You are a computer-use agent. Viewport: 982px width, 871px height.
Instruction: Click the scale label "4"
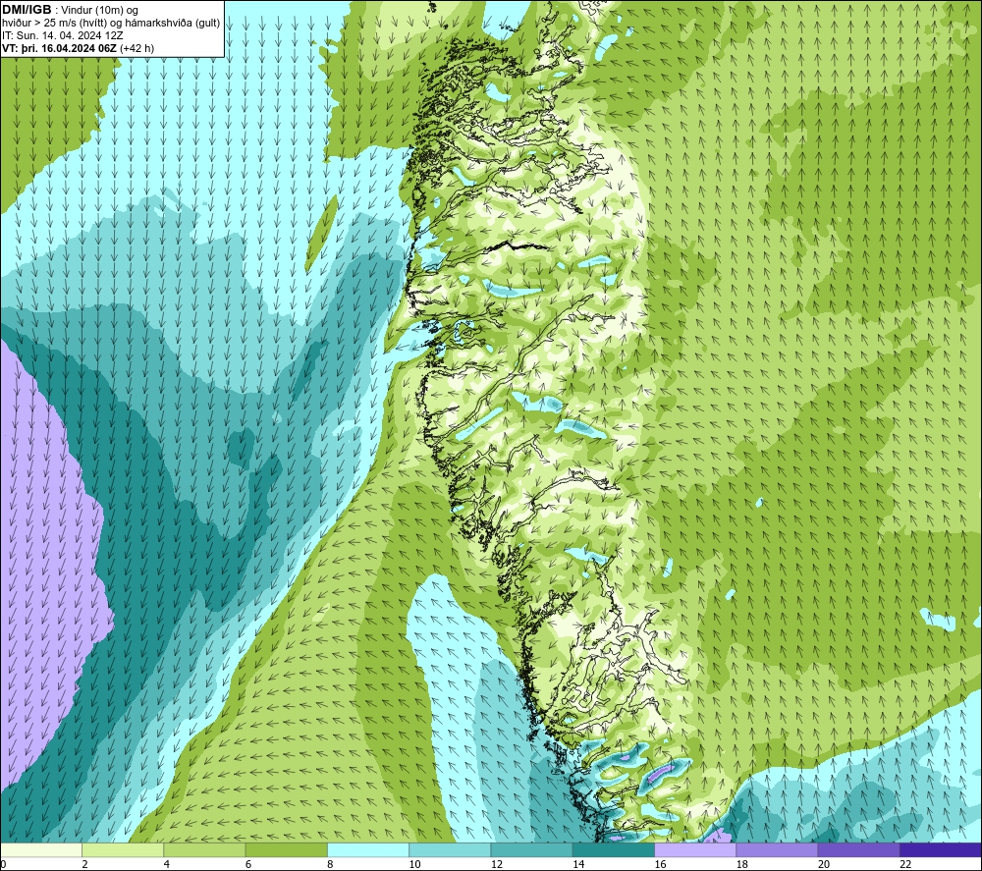tap(167, 865)
